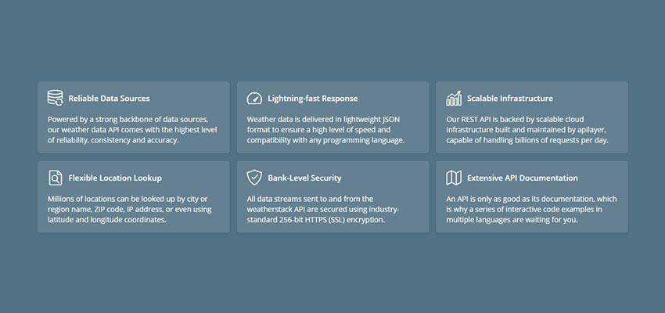Click the document search icon for Flexible Location Lookup
The height and width of the screenshot is (313, 665).
(55, 178)
